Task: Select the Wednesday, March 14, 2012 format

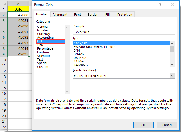Action: pos(95,47)
